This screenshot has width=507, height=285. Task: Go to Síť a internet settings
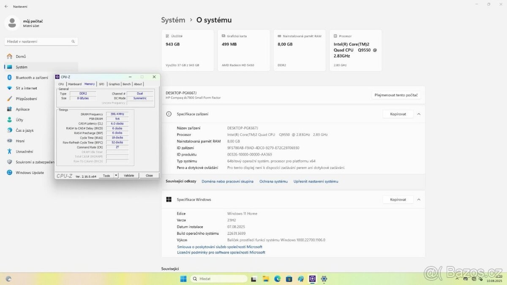[x=26, y=88]
